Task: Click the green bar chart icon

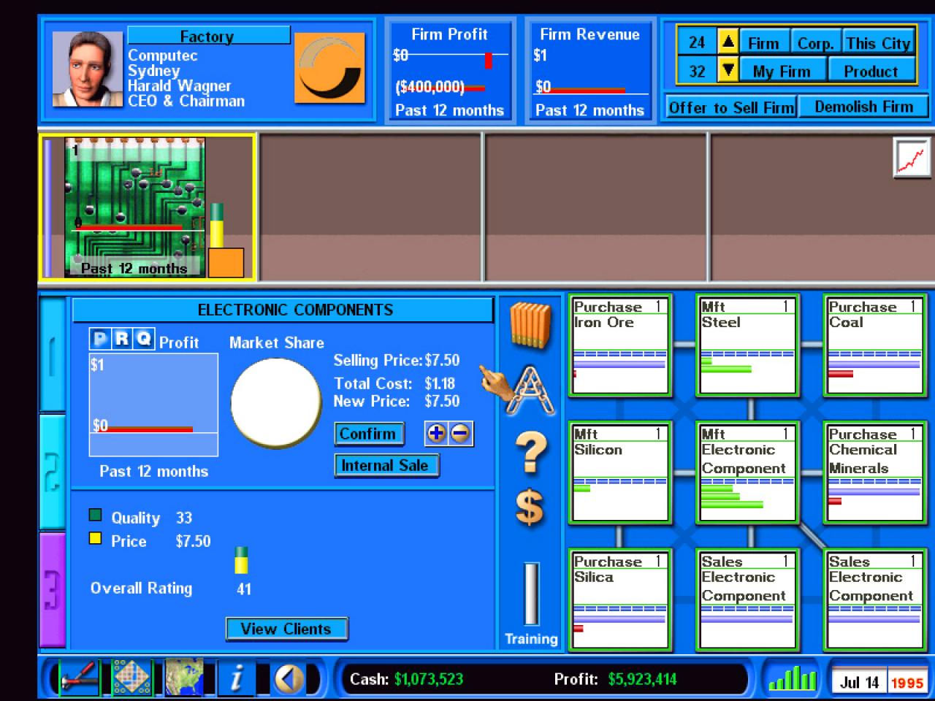Action: [x=792, y=678]
